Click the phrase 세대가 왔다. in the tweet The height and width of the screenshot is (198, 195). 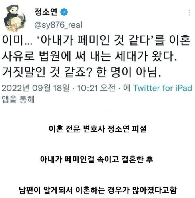(x=146, y=56)
